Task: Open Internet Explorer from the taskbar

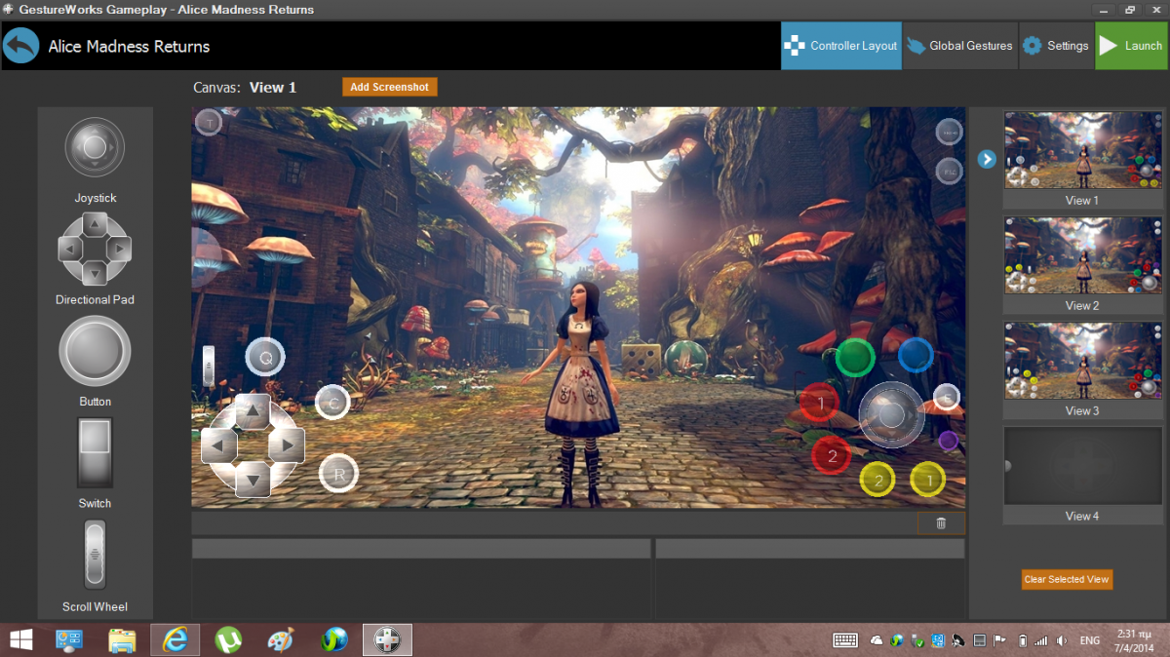Action: 175,639
